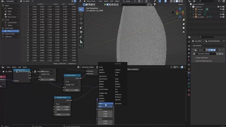
Task: Select the Scale tool in viewport toolbar
Action: click(81, 28)
